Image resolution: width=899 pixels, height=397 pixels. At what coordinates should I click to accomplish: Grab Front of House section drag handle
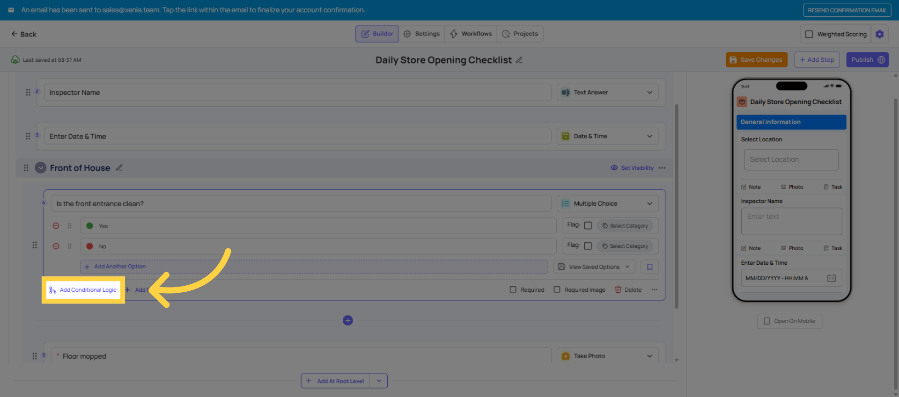pos(26,168)
